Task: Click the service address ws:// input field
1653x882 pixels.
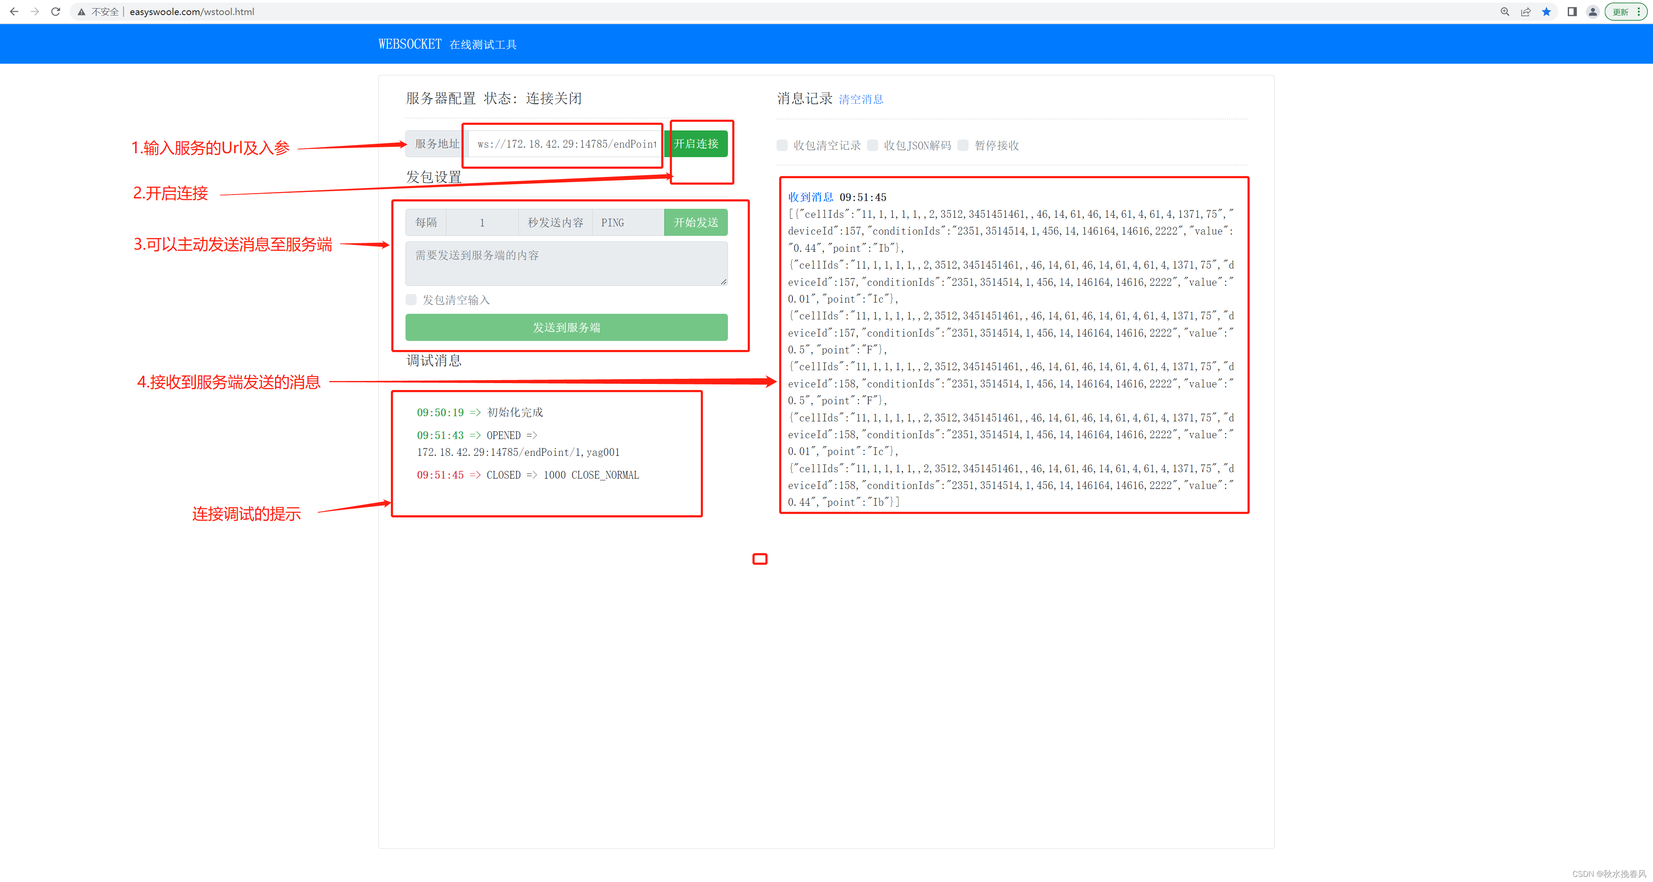Action: coord(566,144)
